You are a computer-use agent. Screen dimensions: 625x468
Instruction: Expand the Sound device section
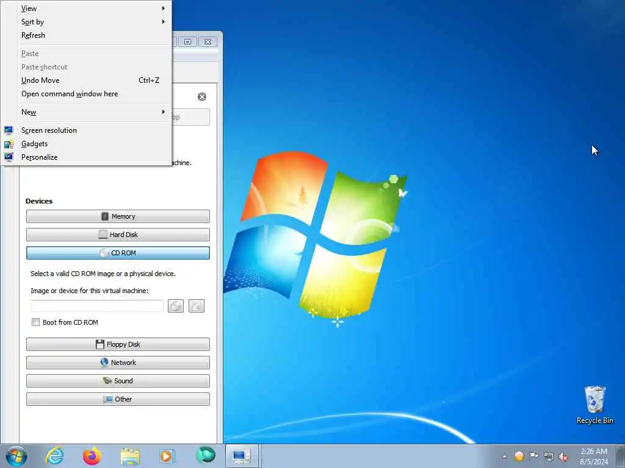pyautogui.click(x=118, y=381)
